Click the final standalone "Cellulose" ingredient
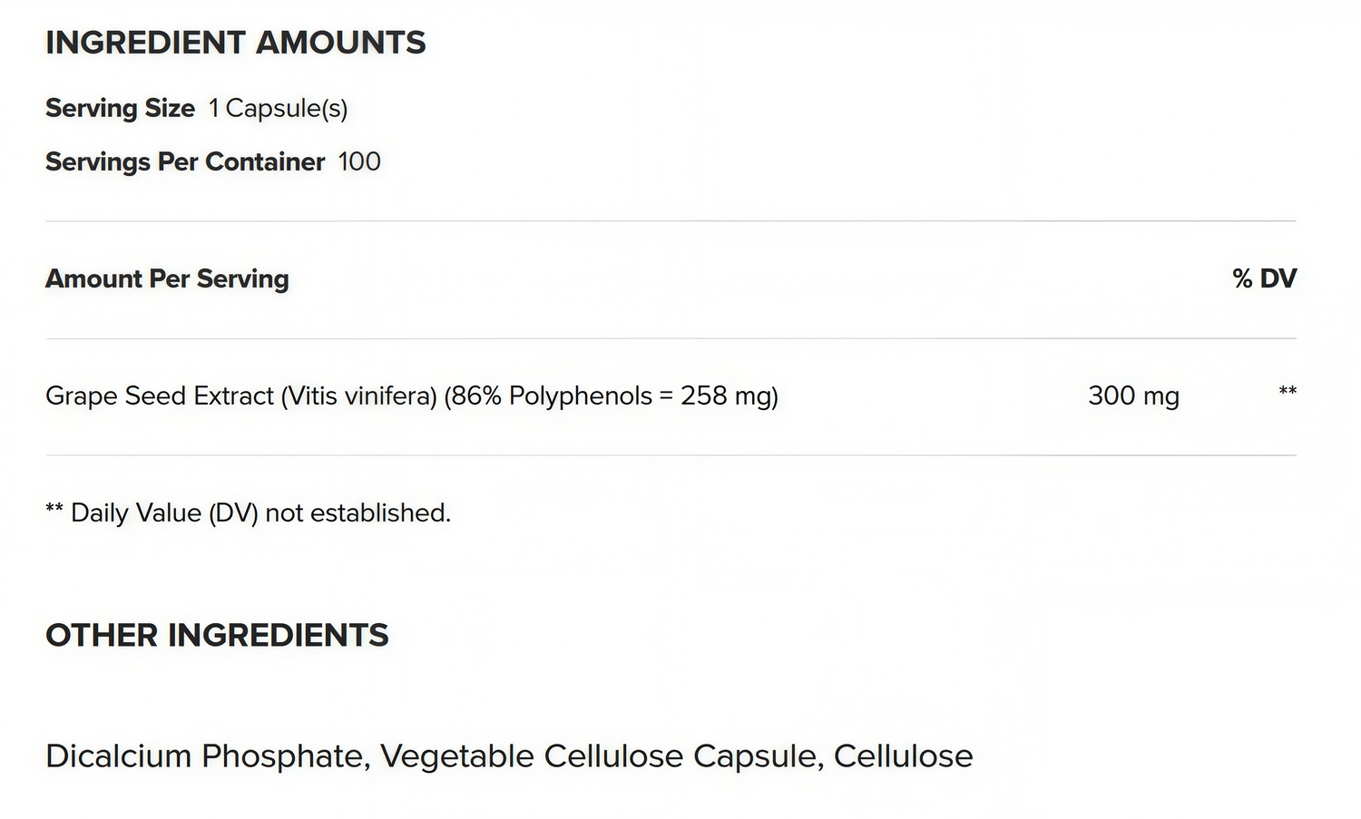The image size is (1361, 819). click(x=903, y=756)
